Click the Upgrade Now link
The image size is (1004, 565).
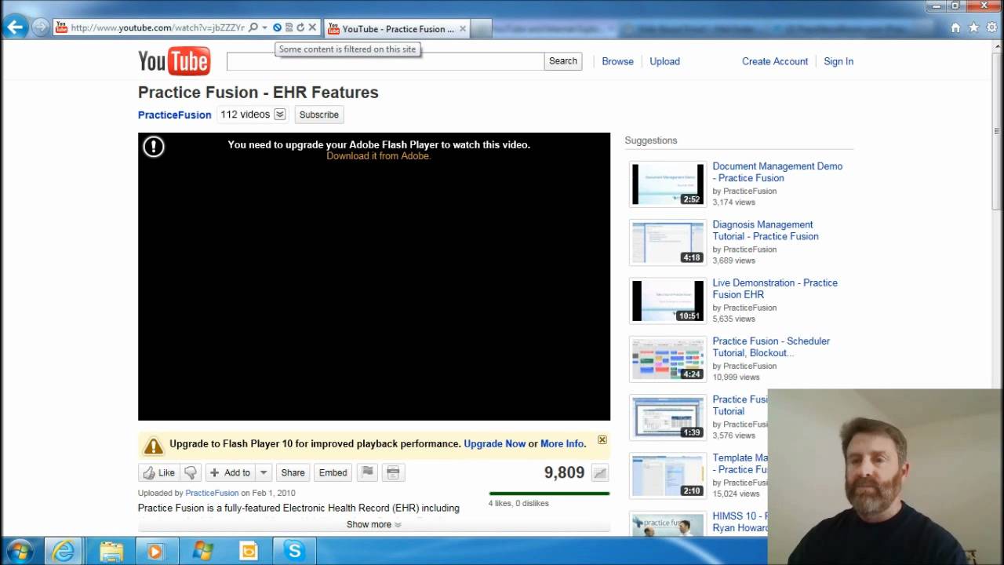click(494, 443)
